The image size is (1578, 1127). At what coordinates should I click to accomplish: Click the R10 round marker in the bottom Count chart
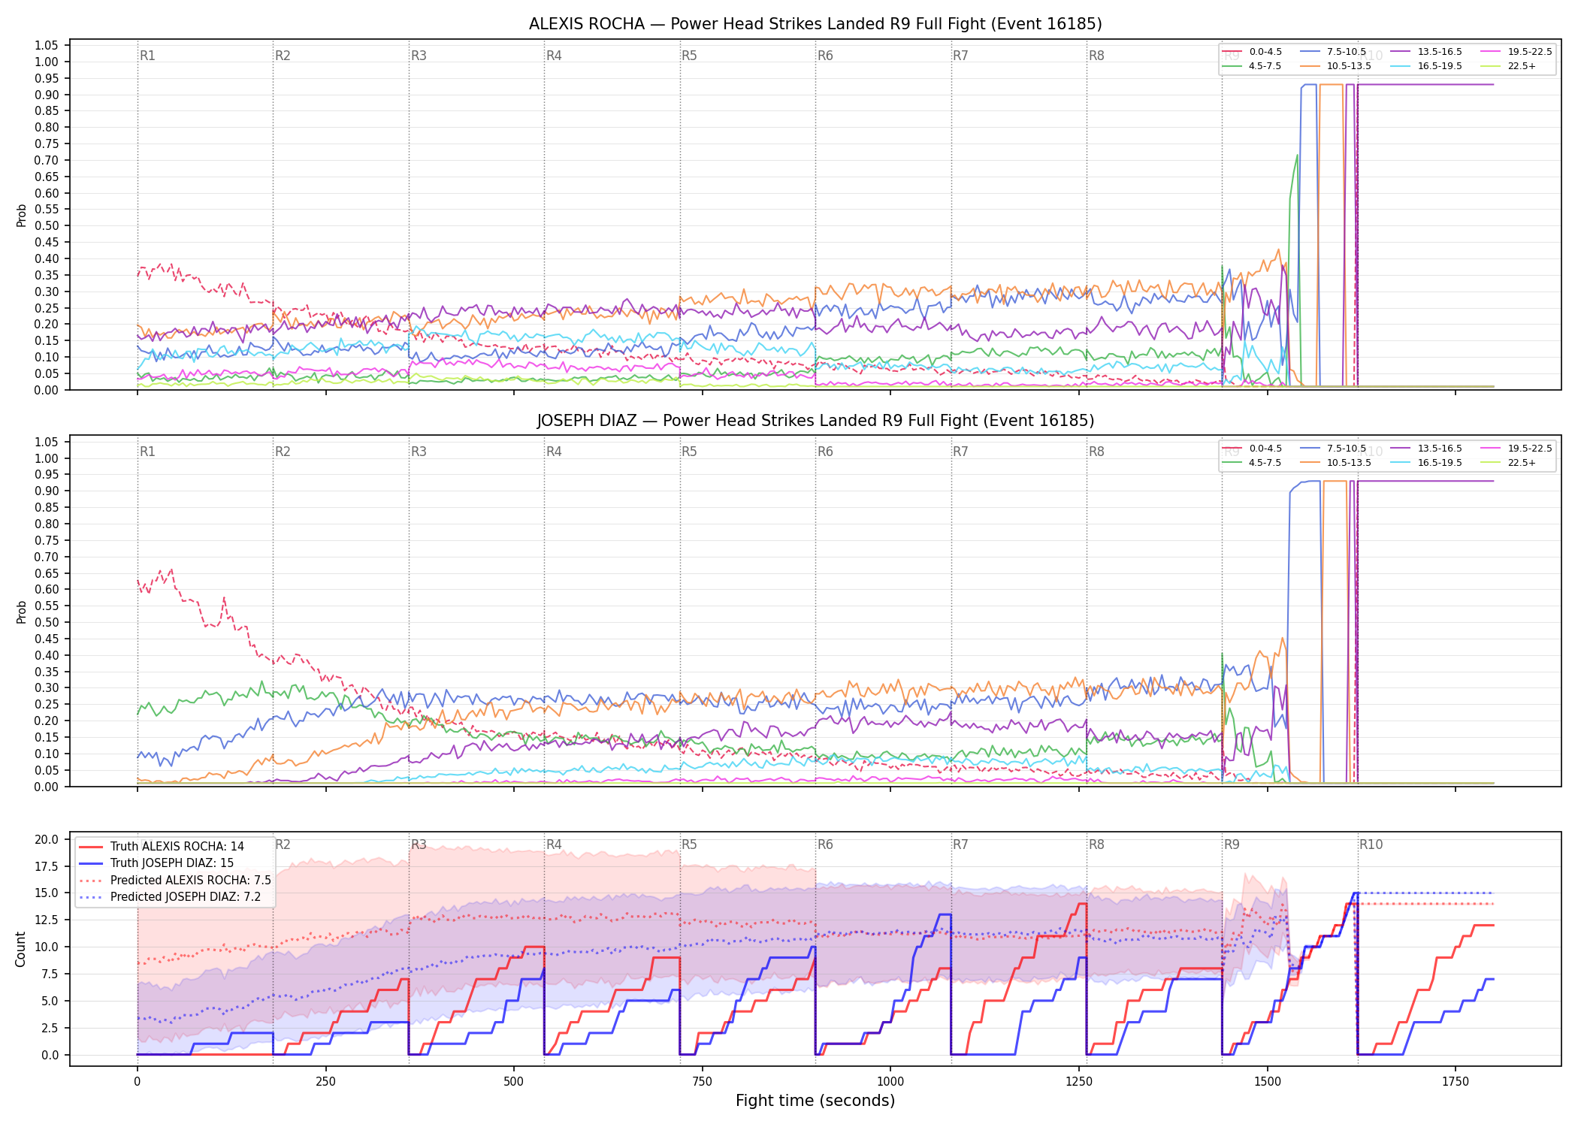click(x=1371, y=844)
